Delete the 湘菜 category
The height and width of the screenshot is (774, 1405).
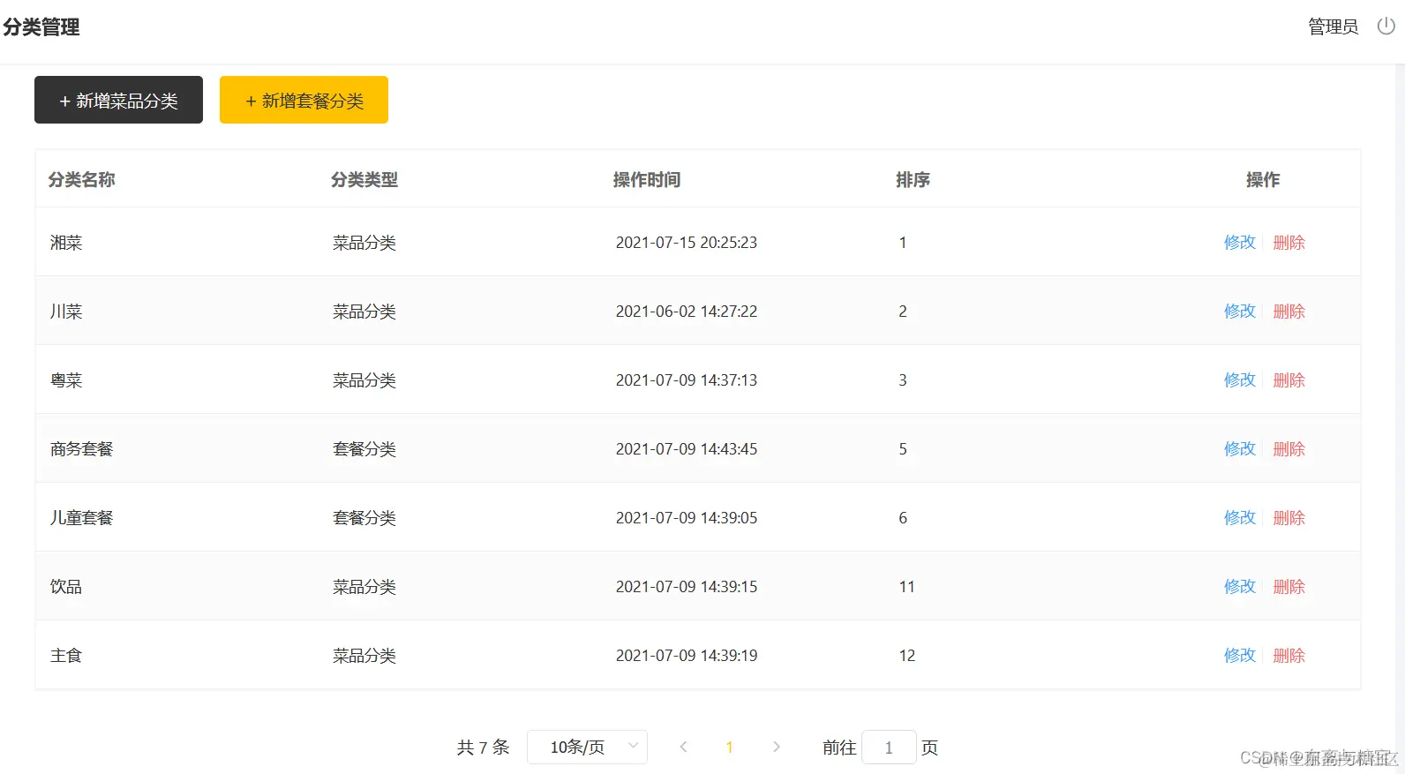pyautogui.click(x=1289, y=242)
